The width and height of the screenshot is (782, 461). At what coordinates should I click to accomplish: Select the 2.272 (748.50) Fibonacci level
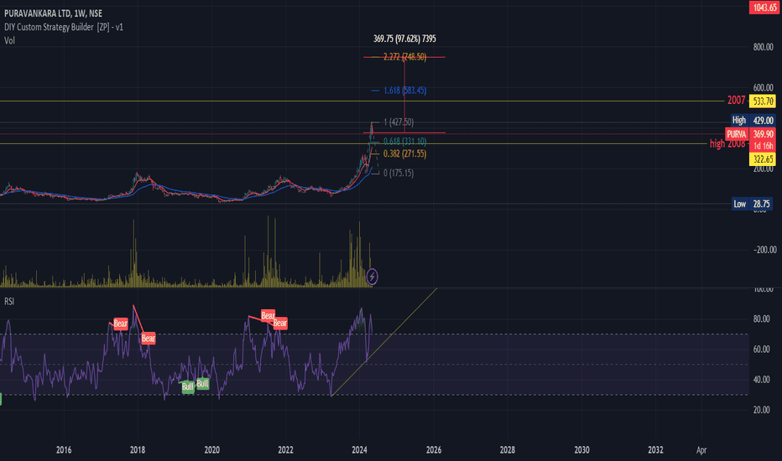pyautogui.click(x=404, y=57)
